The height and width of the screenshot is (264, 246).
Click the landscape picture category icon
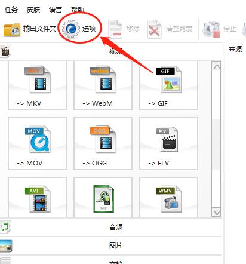pyautogui.click(x=6, y=245)
